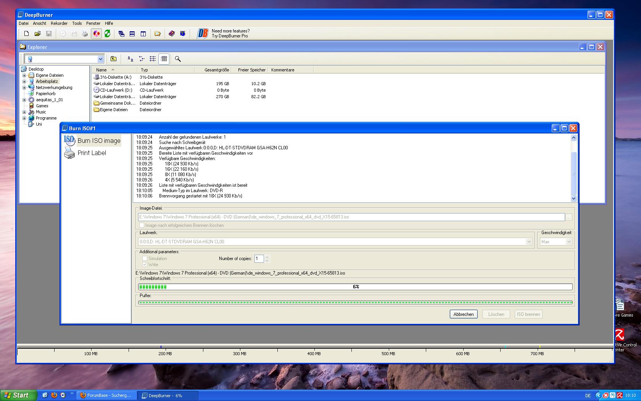Open the Fenster menu
Viewport: 641px width, 401px height.
coord(93,23)
